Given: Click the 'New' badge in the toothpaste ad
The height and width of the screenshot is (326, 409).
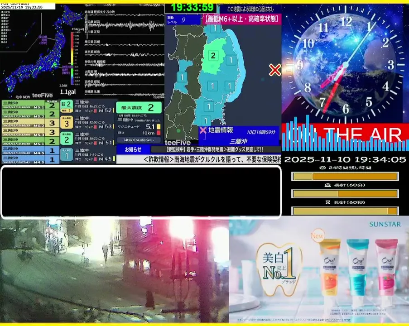Looking at the screenshot, I should click(318, 235).
